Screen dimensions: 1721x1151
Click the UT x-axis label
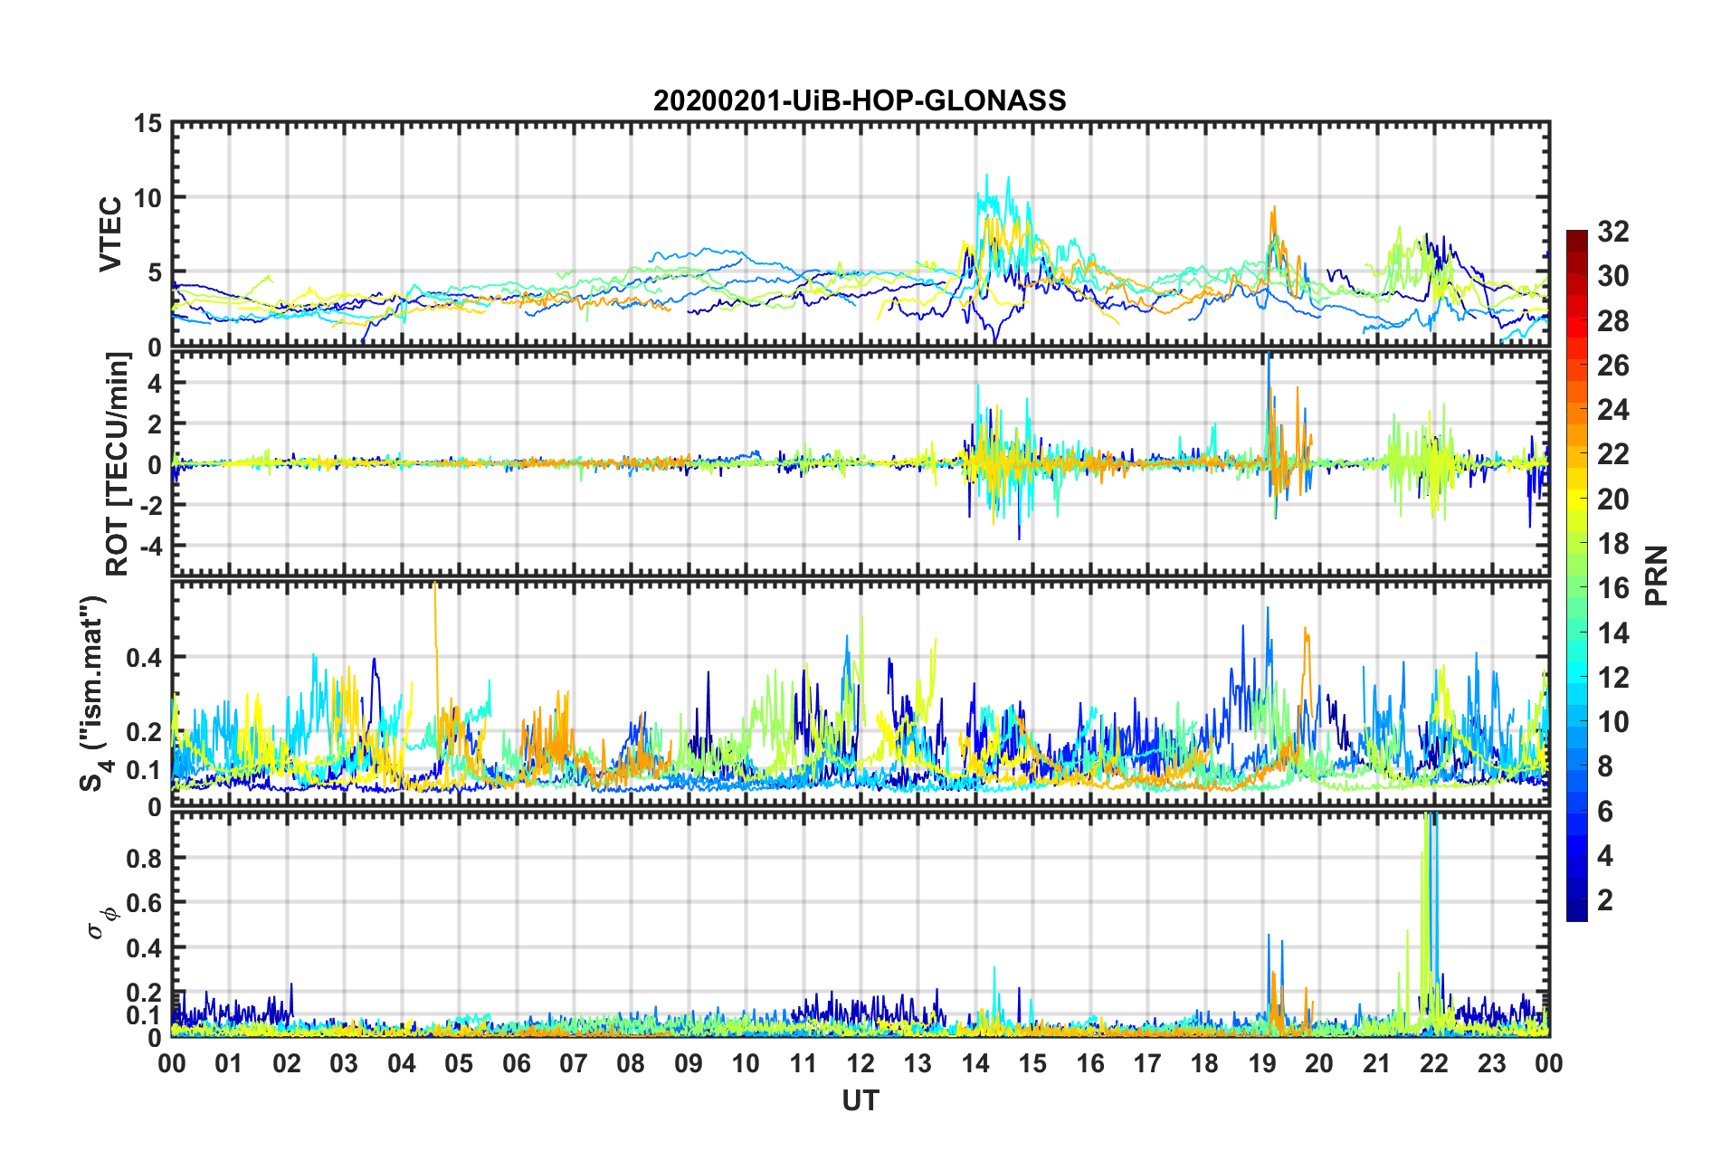[x=860, y=1099]
